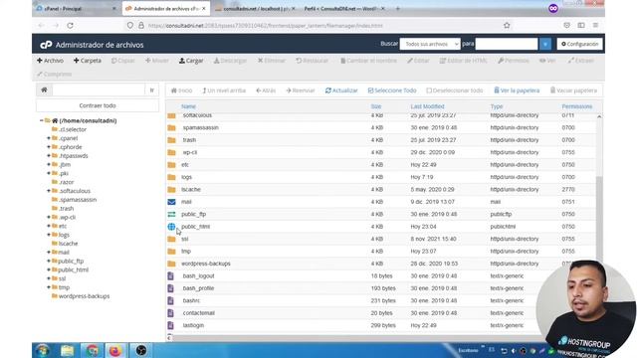Click the Eliminar toolbar button

click(x=272, y=61)
